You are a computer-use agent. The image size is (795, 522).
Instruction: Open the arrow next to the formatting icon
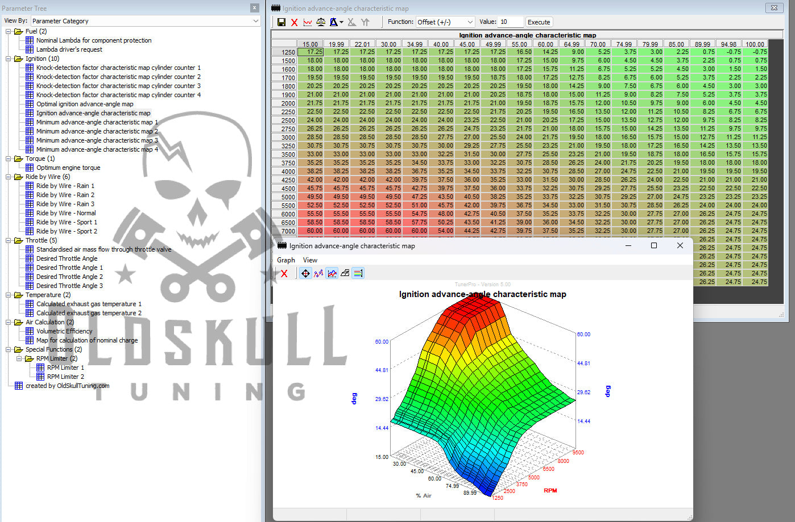point(341,22)
